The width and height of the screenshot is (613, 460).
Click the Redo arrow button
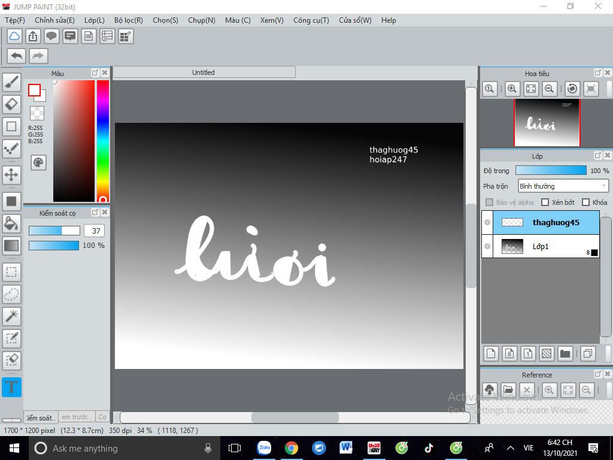pyautogui.click(x=38, y=56)
